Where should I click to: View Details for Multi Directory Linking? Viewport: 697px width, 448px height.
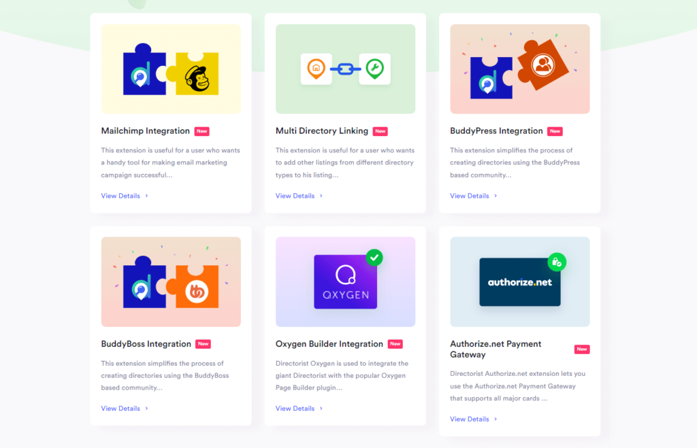pyautogui.click(x=299, y=196)
